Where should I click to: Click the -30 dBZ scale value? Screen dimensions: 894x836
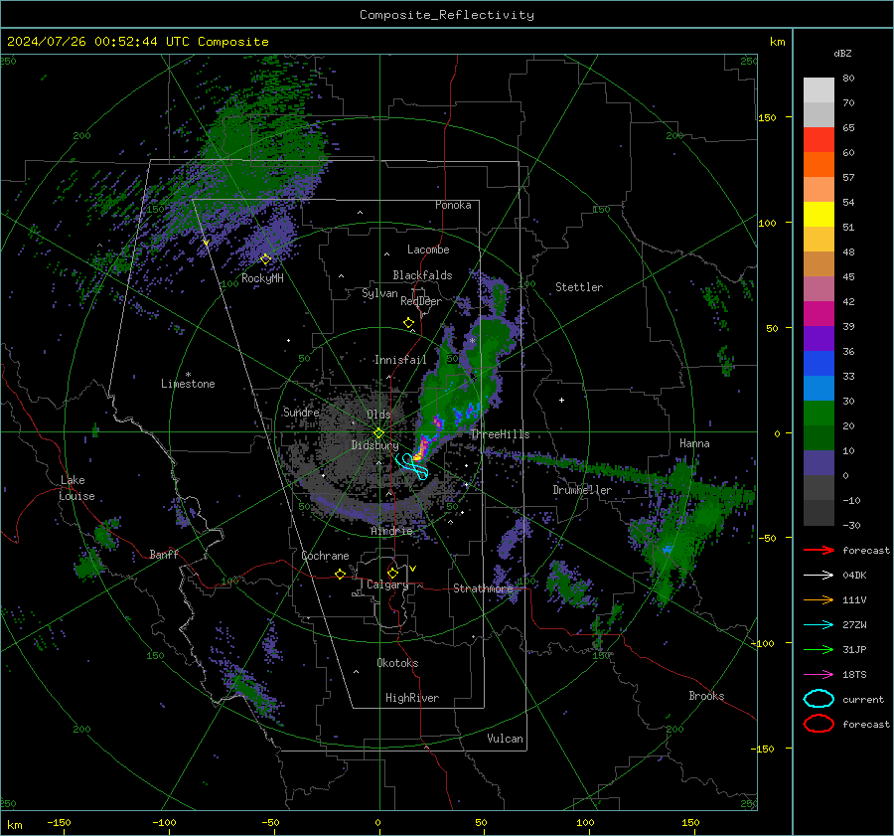(x=851, y=526)
